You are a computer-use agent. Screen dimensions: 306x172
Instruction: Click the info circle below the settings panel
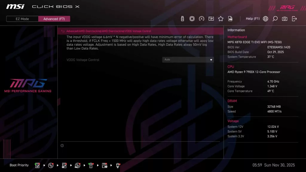(x=62, y=145)
